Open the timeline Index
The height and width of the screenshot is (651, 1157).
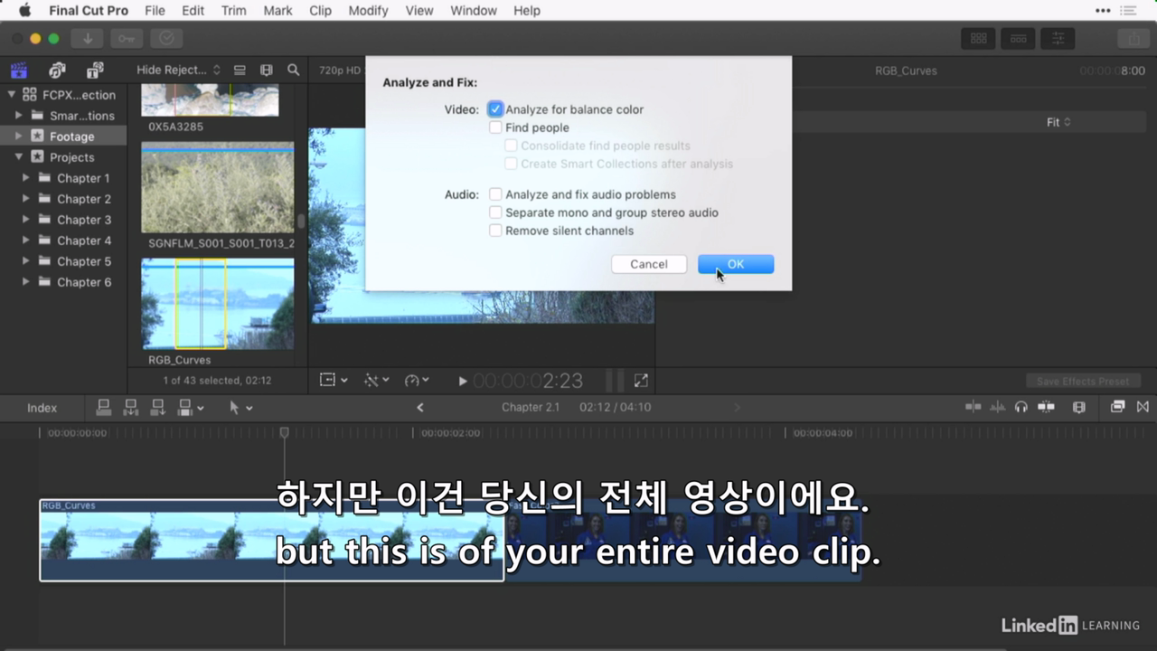click(x=42, y=408)
